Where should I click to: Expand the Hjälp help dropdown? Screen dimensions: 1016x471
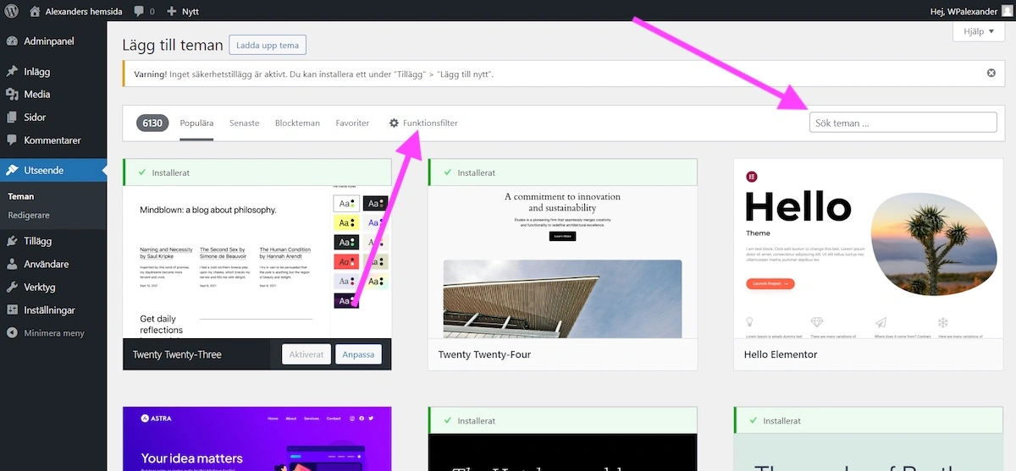click(x=978, y=31)
